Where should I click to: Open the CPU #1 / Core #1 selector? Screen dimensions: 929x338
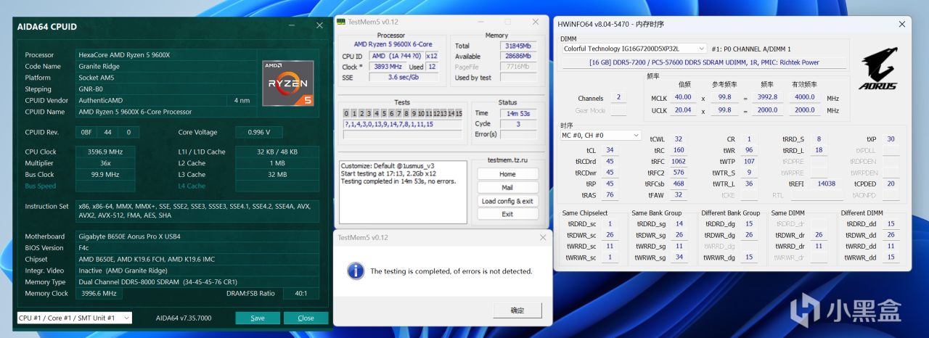[x=75, y=318]
